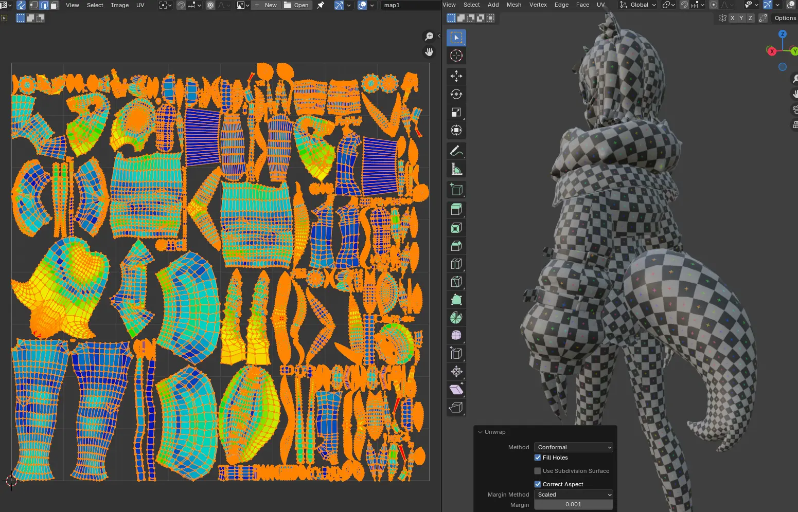
Task: Toggle UV sync selection button
Action: pos(21,5)
